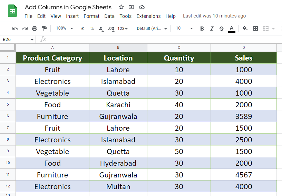
Task: Click the 'Product Category' header cell
Action: (x=52, y=58)
